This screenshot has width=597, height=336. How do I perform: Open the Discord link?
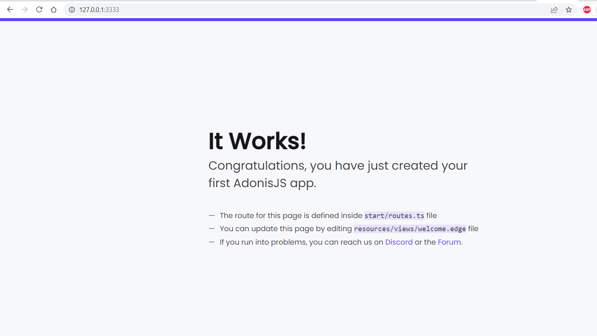tap(399, 242)
